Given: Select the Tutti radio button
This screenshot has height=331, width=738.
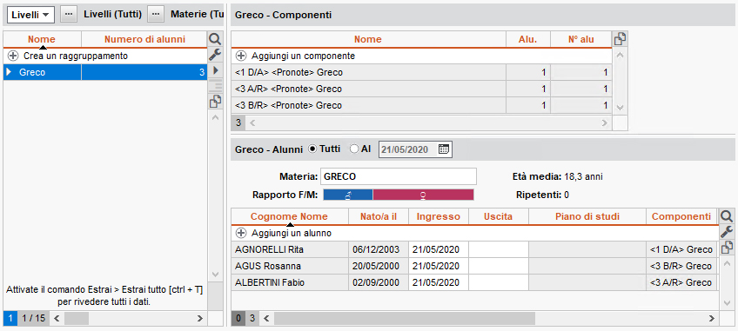Looking at the screenshot, I should pos(312,149).
